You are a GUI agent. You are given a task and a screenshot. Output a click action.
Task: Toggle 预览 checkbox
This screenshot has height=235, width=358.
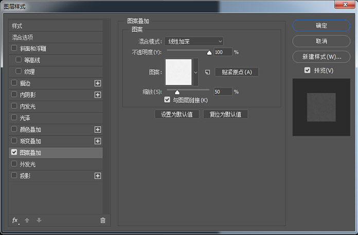pos(307,70)
